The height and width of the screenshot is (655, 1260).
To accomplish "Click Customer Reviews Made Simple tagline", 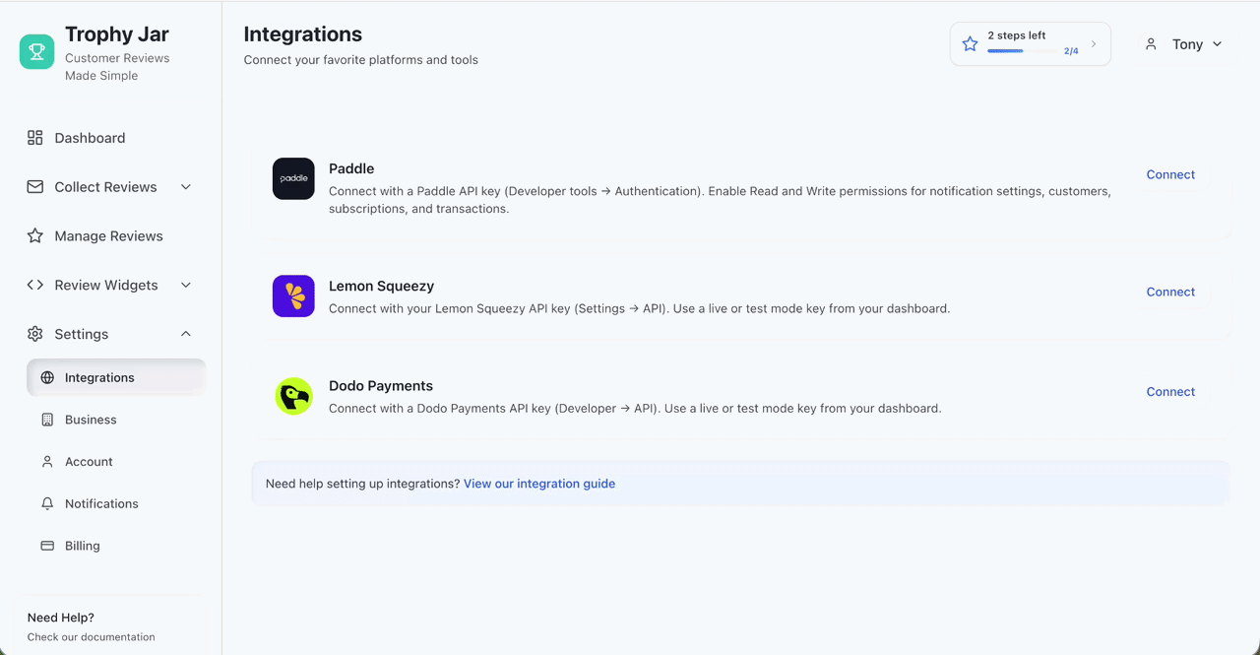I will click(117, 67).
